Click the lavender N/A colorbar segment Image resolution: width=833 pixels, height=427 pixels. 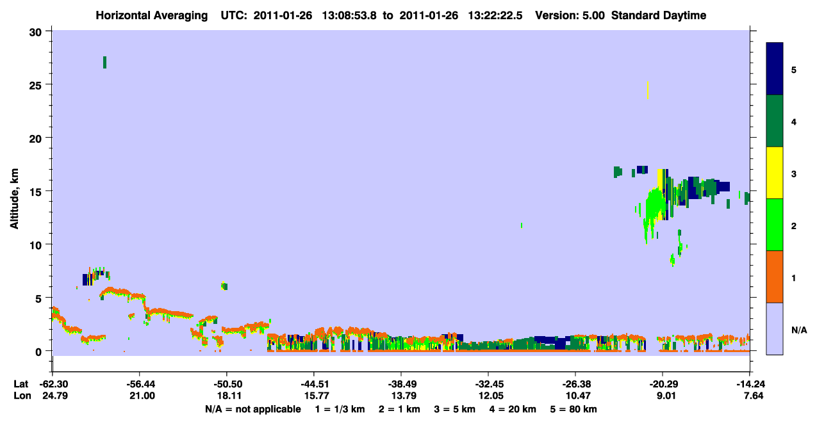775,328
